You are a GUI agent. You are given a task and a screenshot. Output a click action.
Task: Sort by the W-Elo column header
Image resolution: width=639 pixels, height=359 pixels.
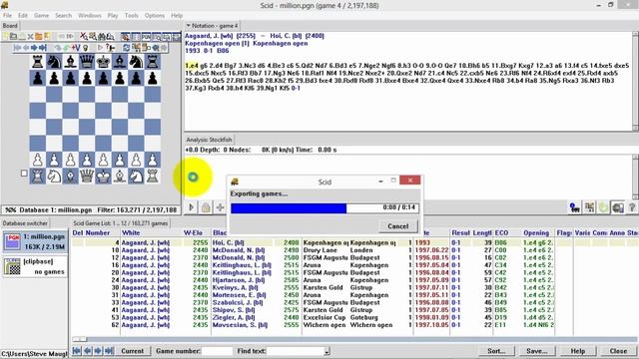pos(193,232)
